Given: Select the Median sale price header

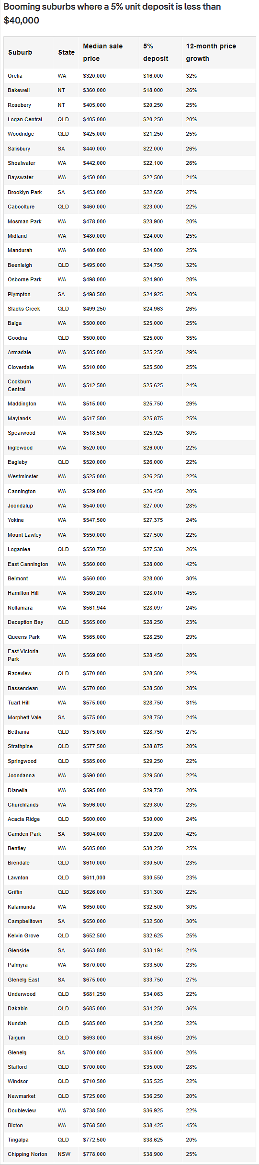Looking at the screenshot, I should [103, 52].
